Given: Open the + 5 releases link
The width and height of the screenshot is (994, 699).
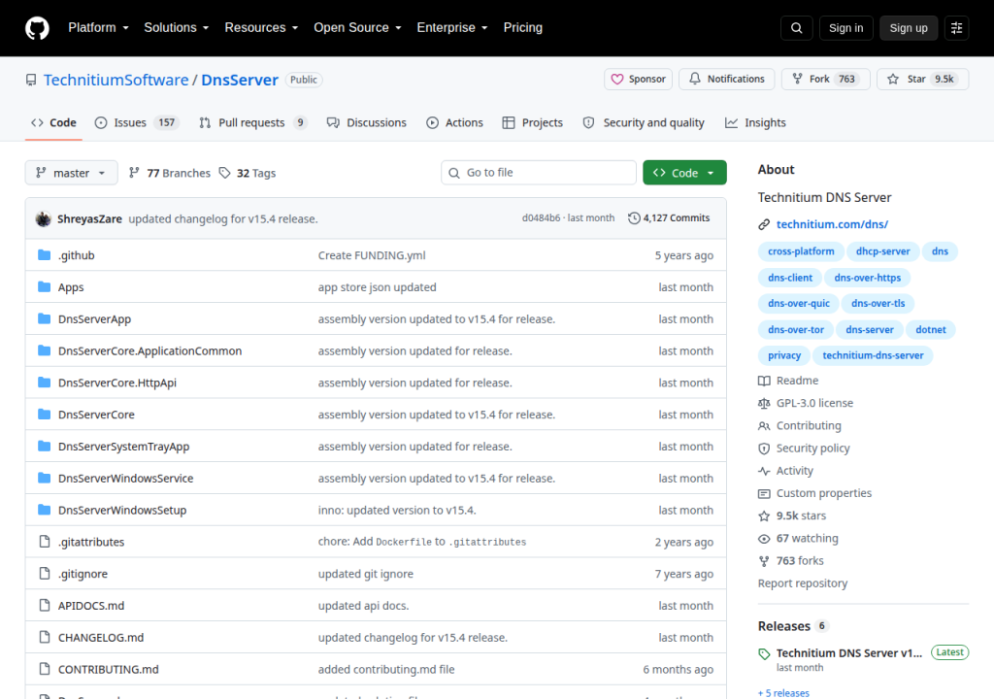Looking at the screenshot, I should tap(783, 692).
